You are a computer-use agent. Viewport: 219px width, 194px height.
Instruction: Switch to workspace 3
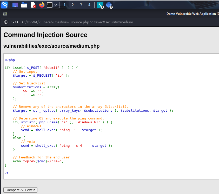click(81, 5)
